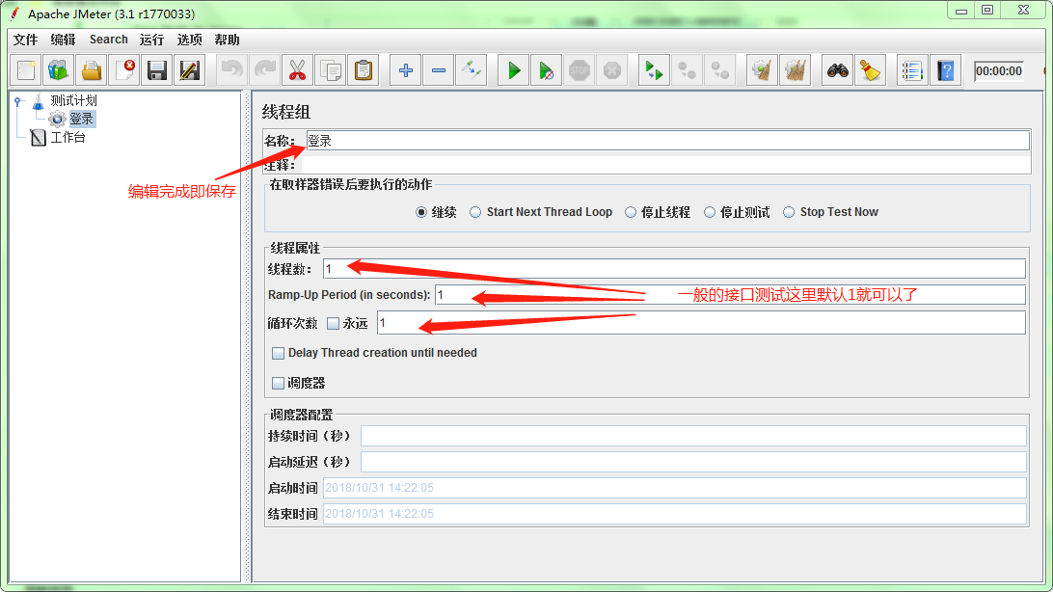Tick the 永远 loop checkbox
1053x592 pixels.
point(333,324)
